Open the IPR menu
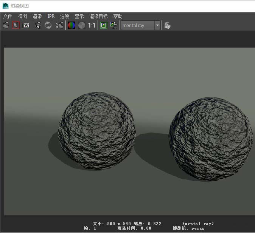This screenshot has width=255, height=233. (x=51, y=16)
